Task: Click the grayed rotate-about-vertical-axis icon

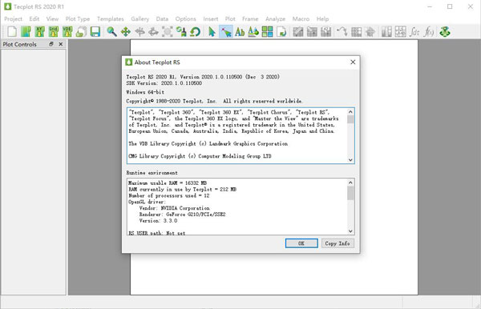Action: 139,31
